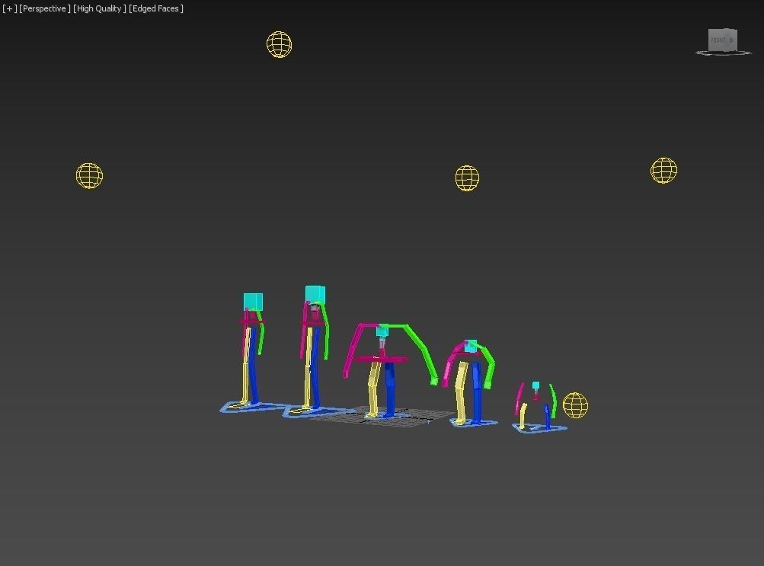Select the far-right yellow sphere light
This screenshot has height=566, width=764.
tap(663, 171)
